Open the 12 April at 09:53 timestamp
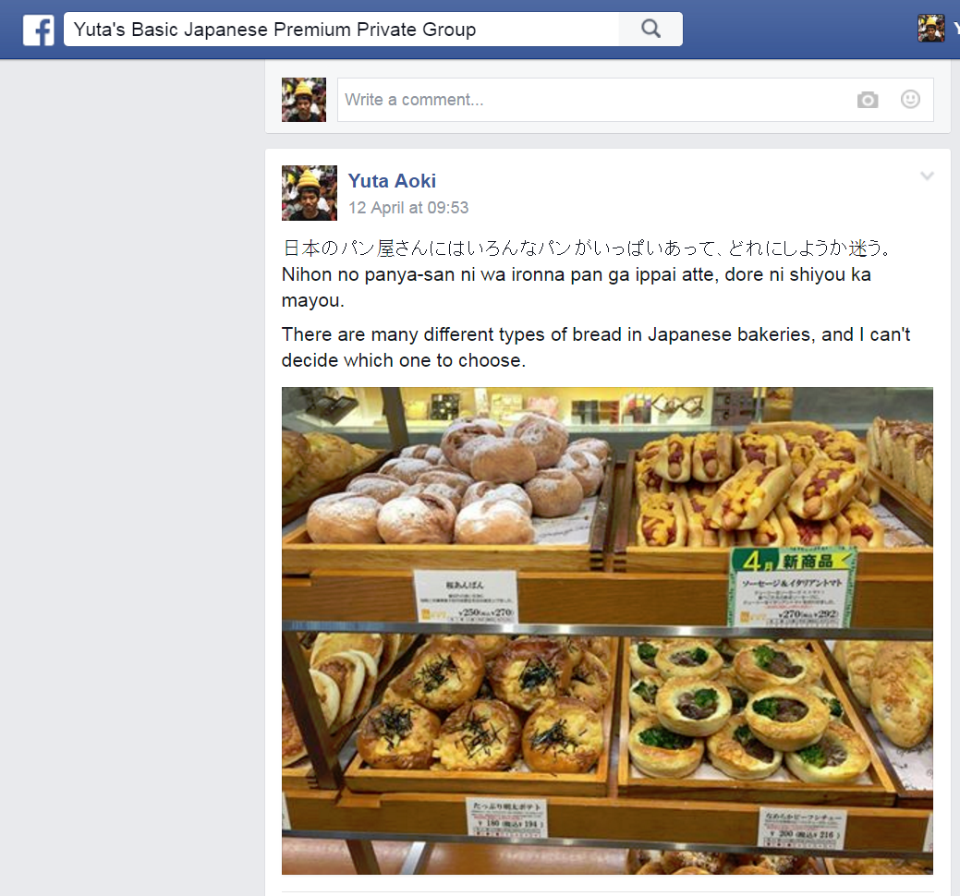 (408, 208)
